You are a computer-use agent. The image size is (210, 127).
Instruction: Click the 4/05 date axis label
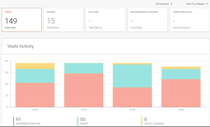[x=132, y=110]
